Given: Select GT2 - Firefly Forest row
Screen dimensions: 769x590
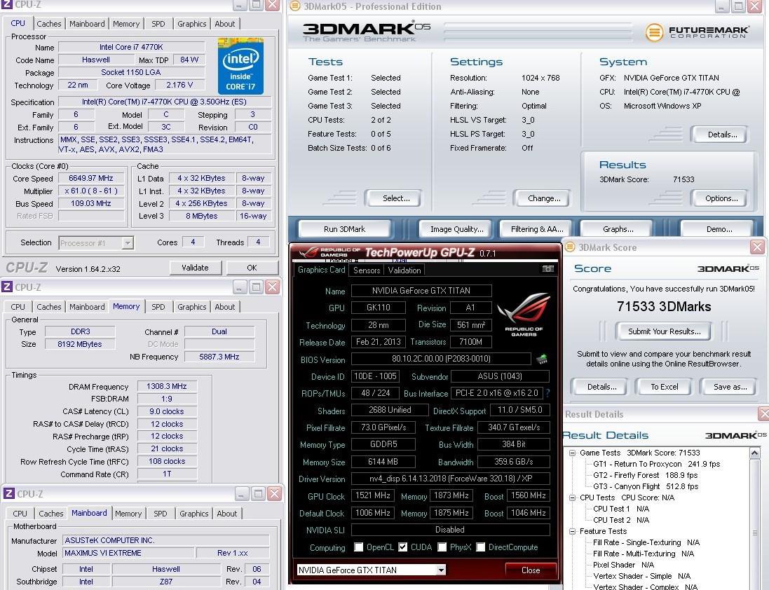Looking at the screenshot, I should tap(645, 475).
